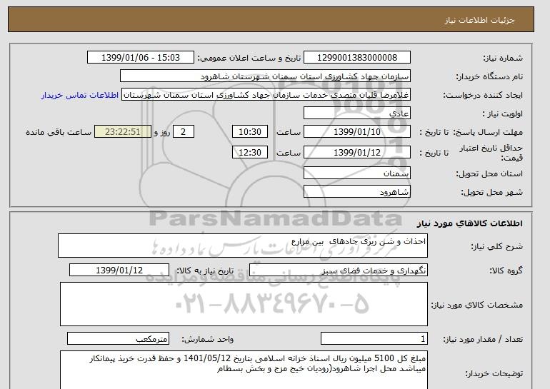Screen dimensions: 550x389
Task: Click the label ایجاد کننده درخواست
Action: tap(483, 96)
